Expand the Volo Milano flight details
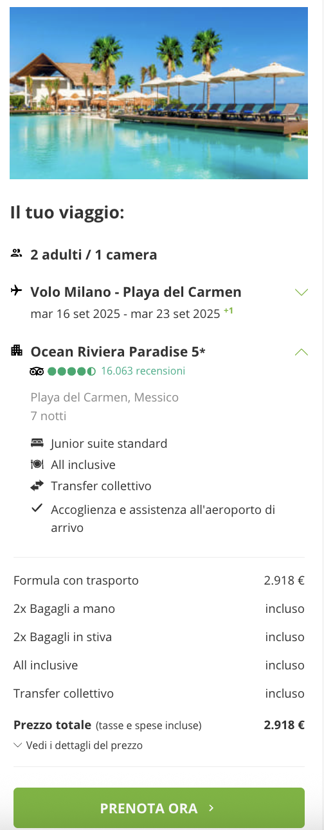The height and width of the screenshot is (830, 324). [301, 292]
